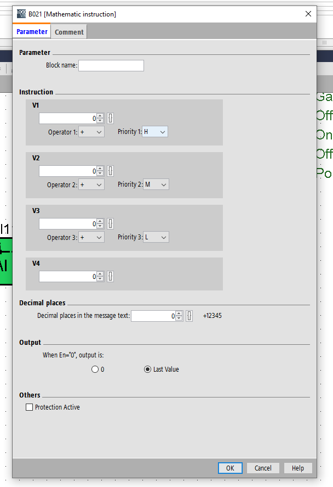Image resolution: width=333 pixels, height=487 pixels.
Task: Increase V4 value with up spinner arrow
Action: (x=100, y=274)
